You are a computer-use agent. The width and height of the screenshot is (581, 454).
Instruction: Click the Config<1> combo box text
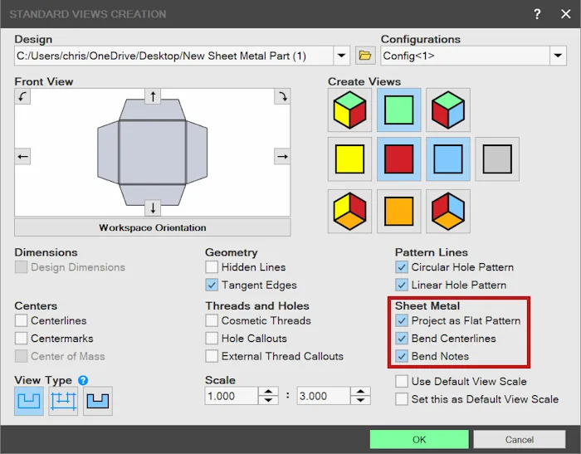pos(408,56)
